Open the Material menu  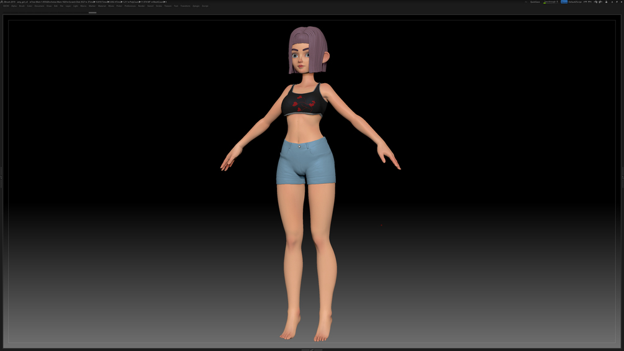[x=102, y=6]
